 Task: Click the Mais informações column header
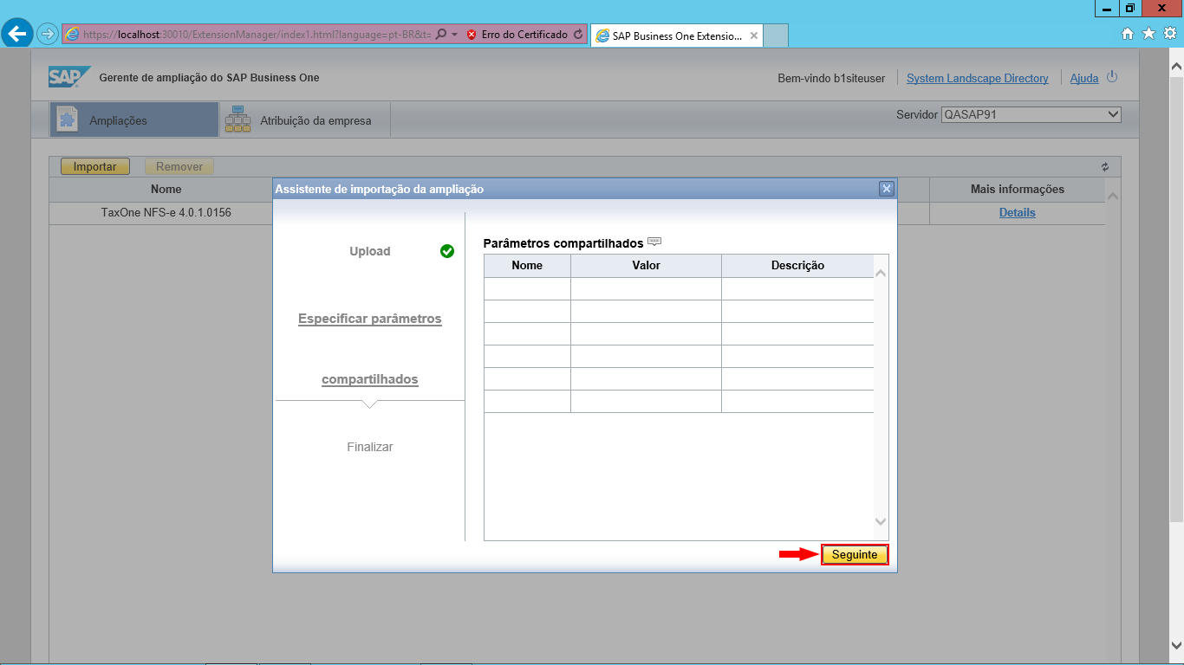click(1017, 190)
